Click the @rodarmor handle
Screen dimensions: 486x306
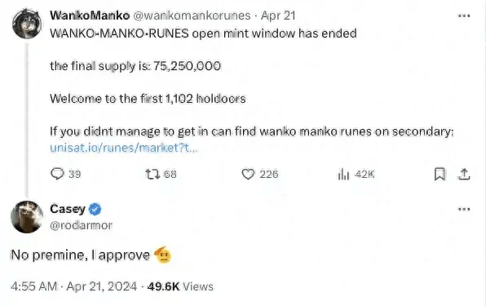82,225
